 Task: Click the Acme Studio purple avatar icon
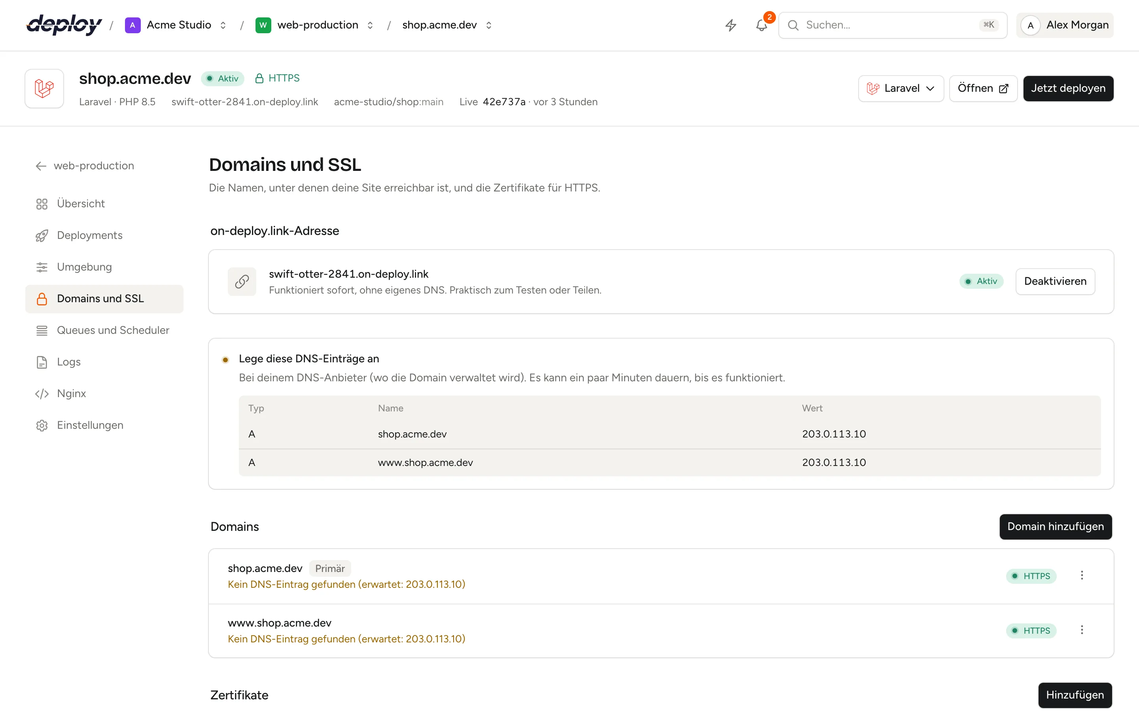pos(133,25)
